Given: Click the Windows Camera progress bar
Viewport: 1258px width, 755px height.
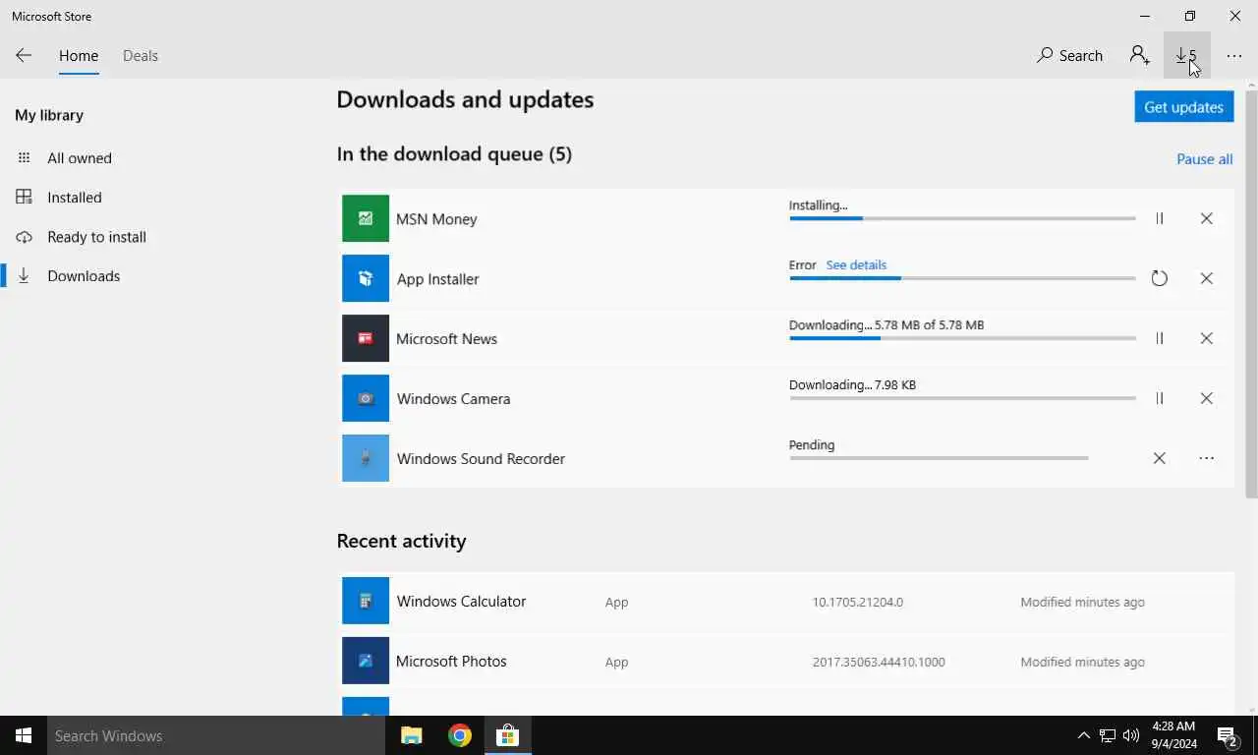Looking at the screenshot, I should pyautogui.click(x=962, y=398).
